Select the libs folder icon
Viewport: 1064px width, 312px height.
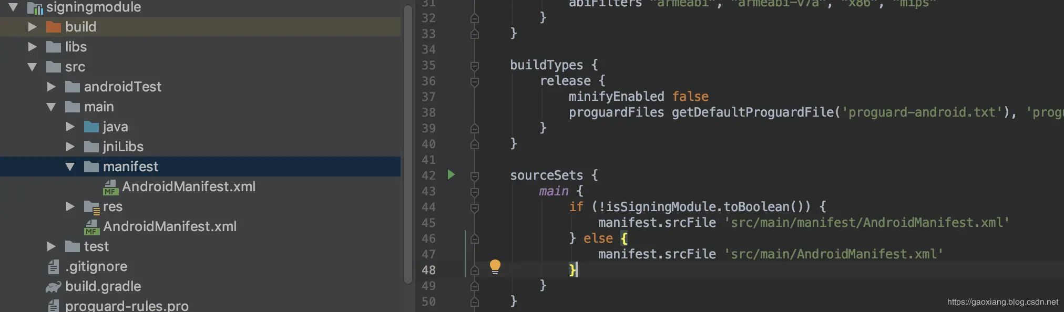click(x=54, y=47)
